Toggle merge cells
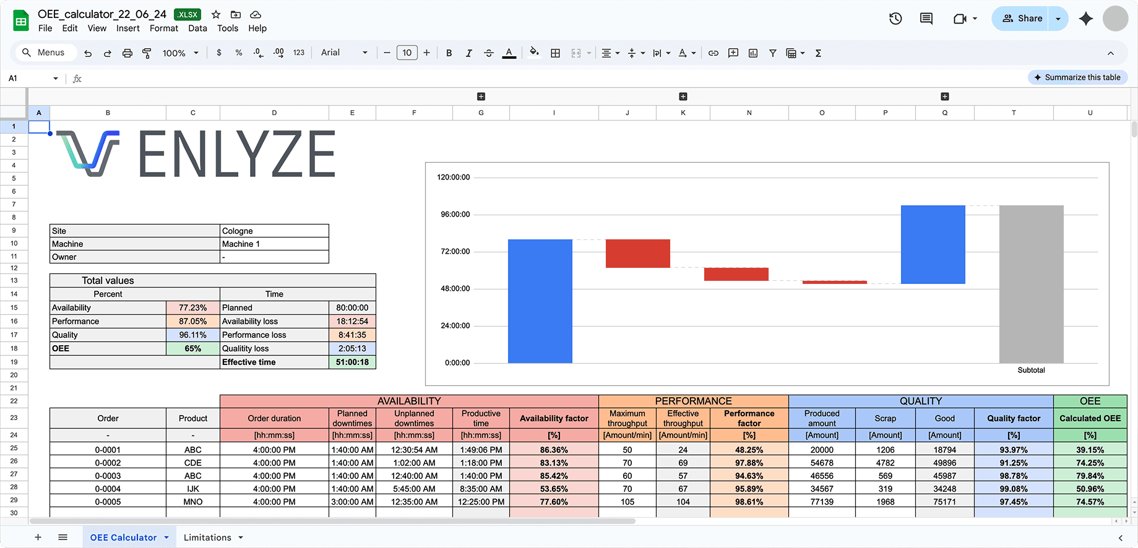 tap(576, 53)
